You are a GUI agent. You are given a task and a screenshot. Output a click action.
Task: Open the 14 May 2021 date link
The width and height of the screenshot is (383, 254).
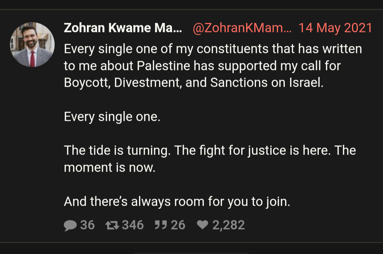[335, 28]
